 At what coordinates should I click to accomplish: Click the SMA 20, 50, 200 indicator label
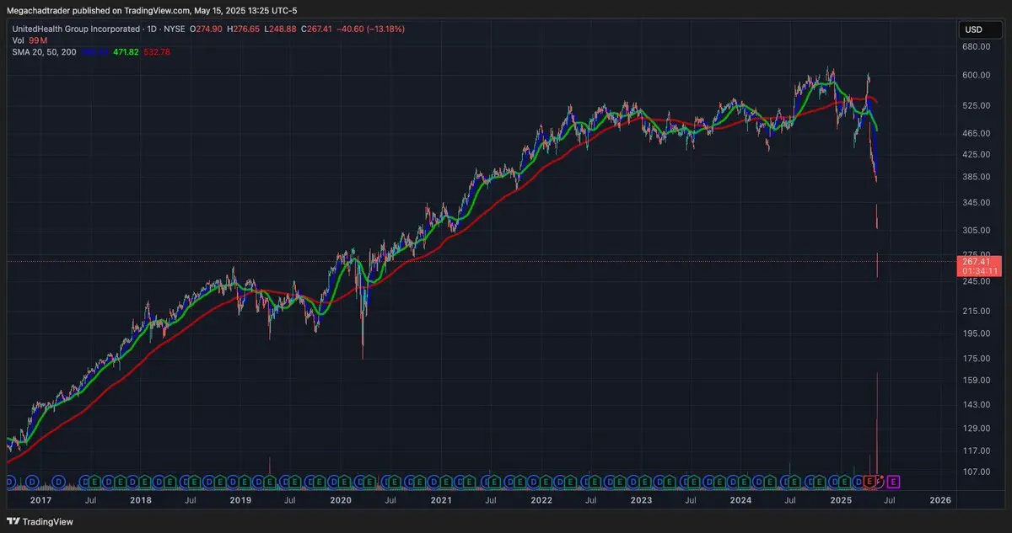45,52
